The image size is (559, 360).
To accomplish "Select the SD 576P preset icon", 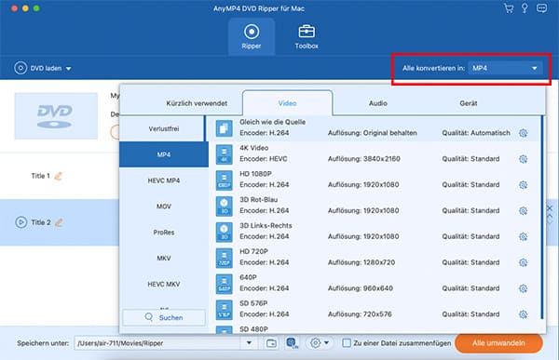I will pyautogui.click(x=225, y=310).
